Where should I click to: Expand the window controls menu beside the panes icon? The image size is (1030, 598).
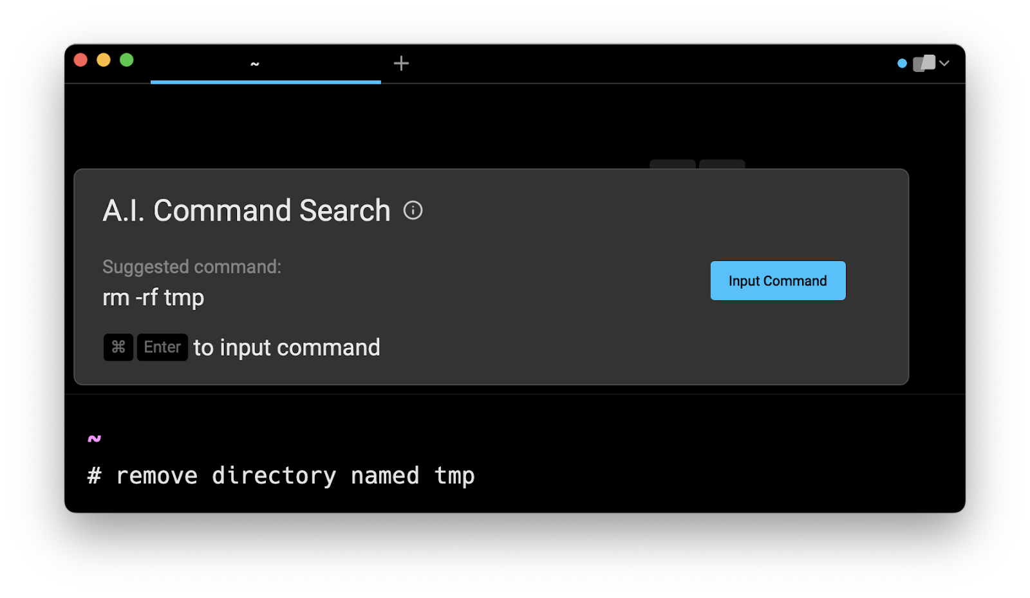(944, 64)
